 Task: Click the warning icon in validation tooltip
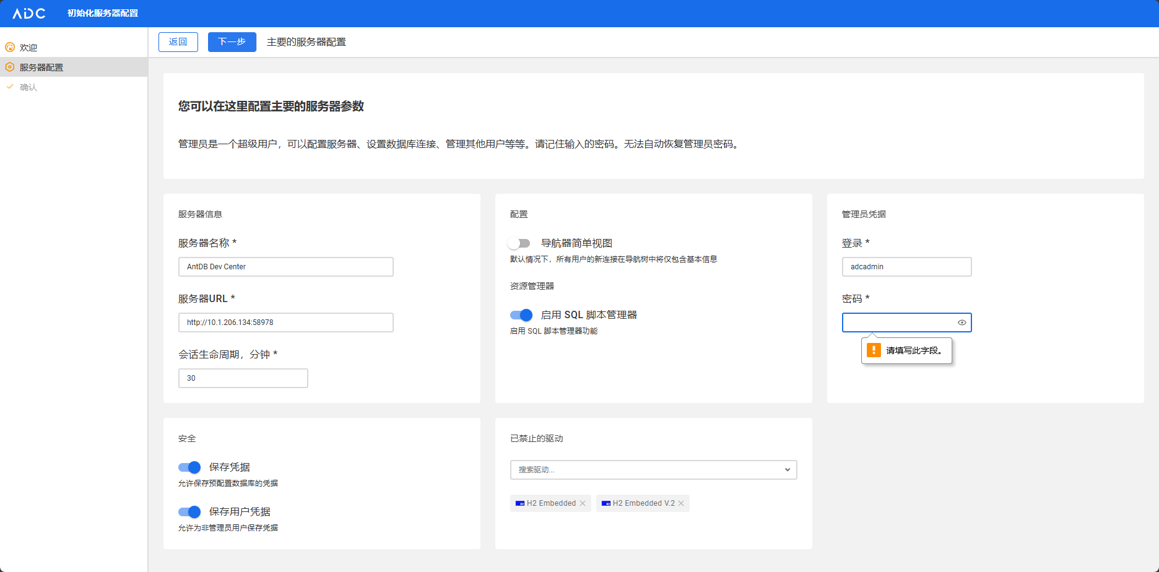click(x=874, y=350)
